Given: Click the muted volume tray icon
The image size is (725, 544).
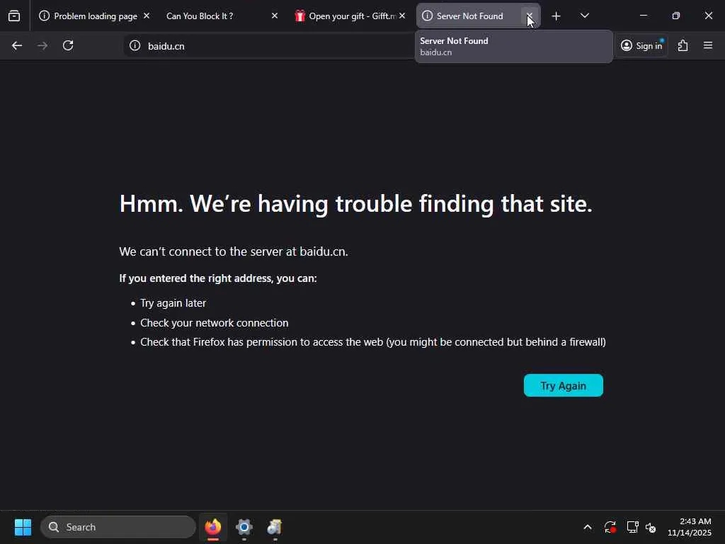Looking at the screenshot, I should click(651, 527).
